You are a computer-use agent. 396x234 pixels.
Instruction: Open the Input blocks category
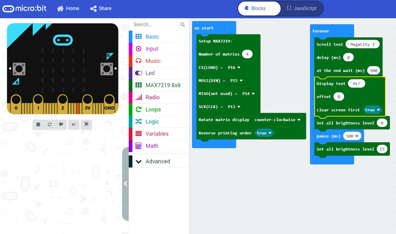[x=159, y=49]
